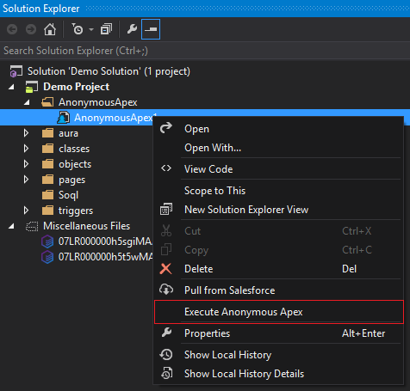Image resolution: width=410 pixels, height=391 pixels.
Task: Select View Code in the context menu
Action: tap(278, 169)
